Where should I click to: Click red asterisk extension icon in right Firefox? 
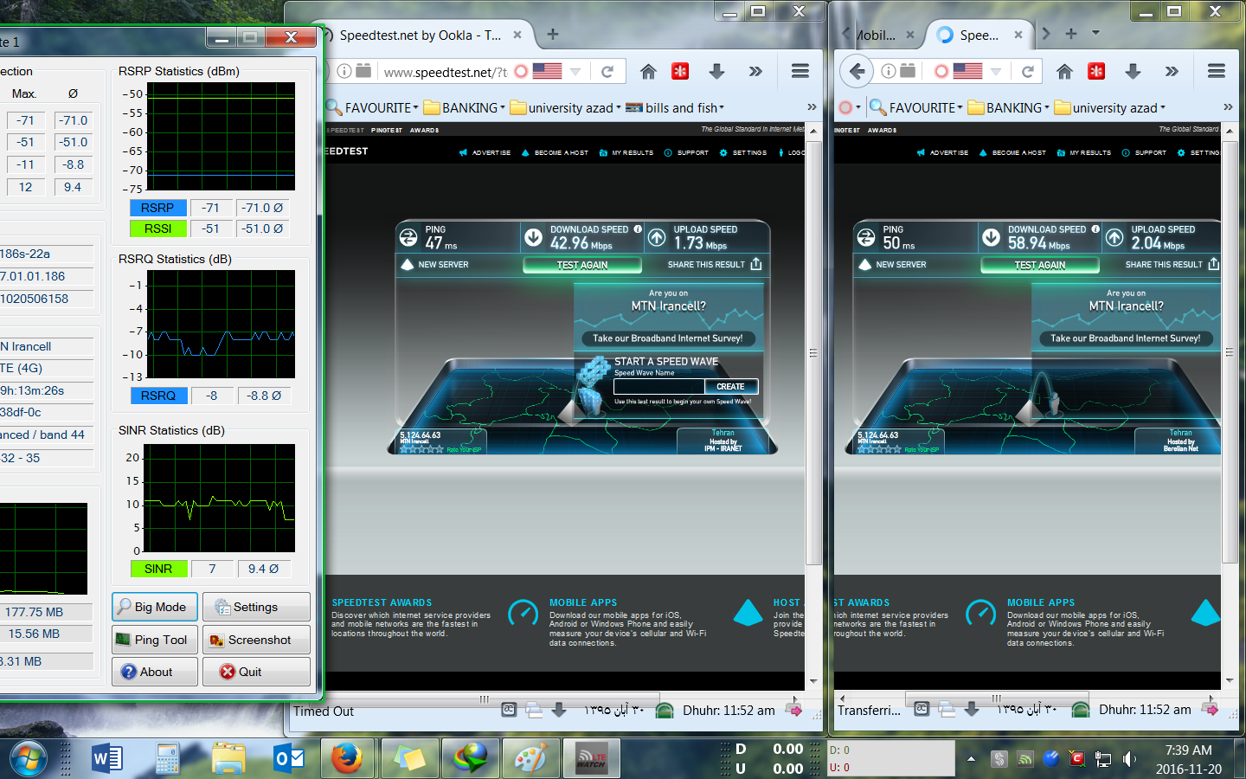[1096, 72]
